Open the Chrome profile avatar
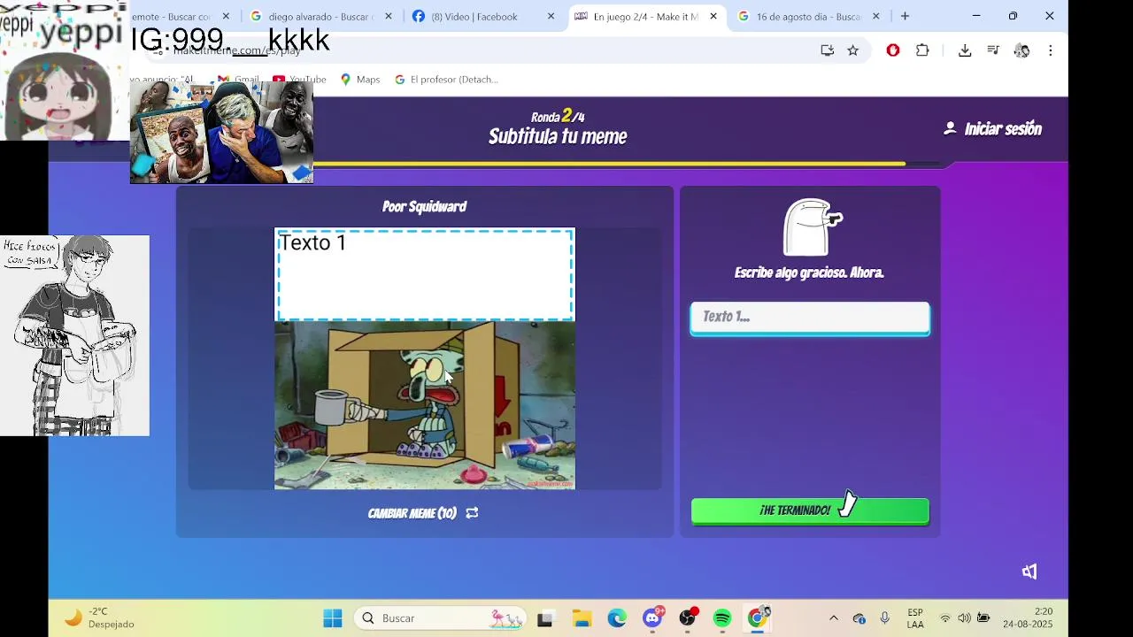Viewport: 1133px width, 637px height. (x=1021, y=50)
